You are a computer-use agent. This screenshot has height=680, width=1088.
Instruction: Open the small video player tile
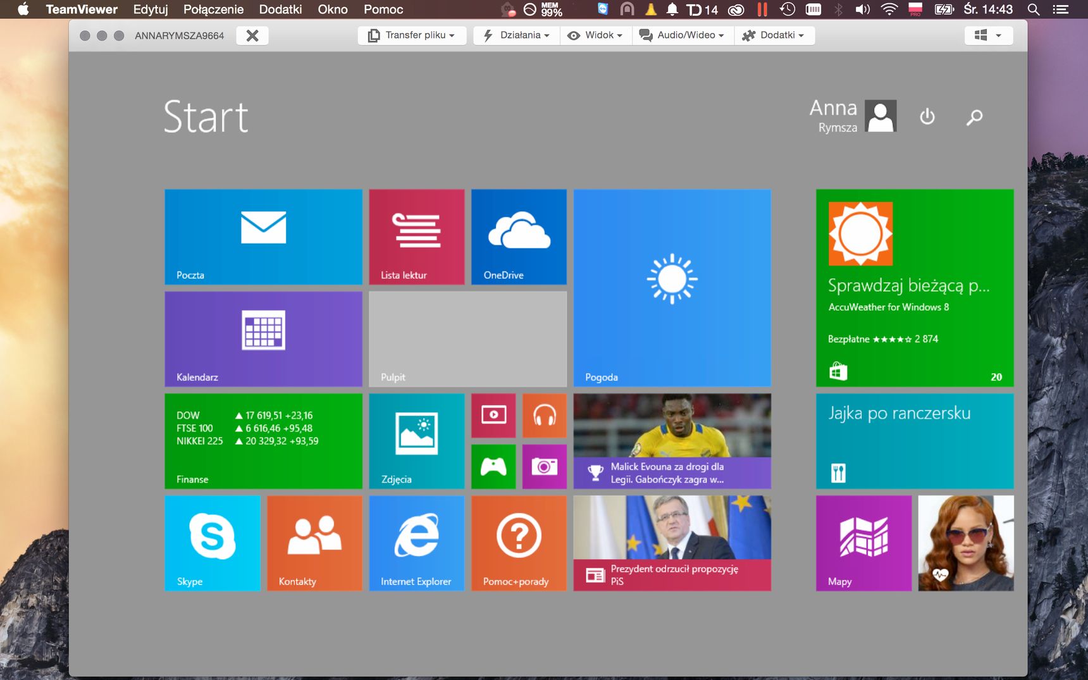pos(493,416)
